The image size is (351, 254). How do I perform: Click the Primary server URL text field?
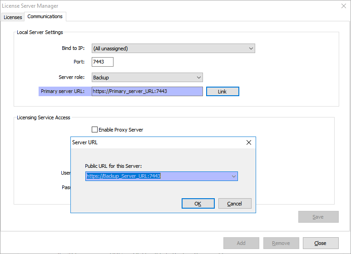pyautogui.click(x=147, y=91)
